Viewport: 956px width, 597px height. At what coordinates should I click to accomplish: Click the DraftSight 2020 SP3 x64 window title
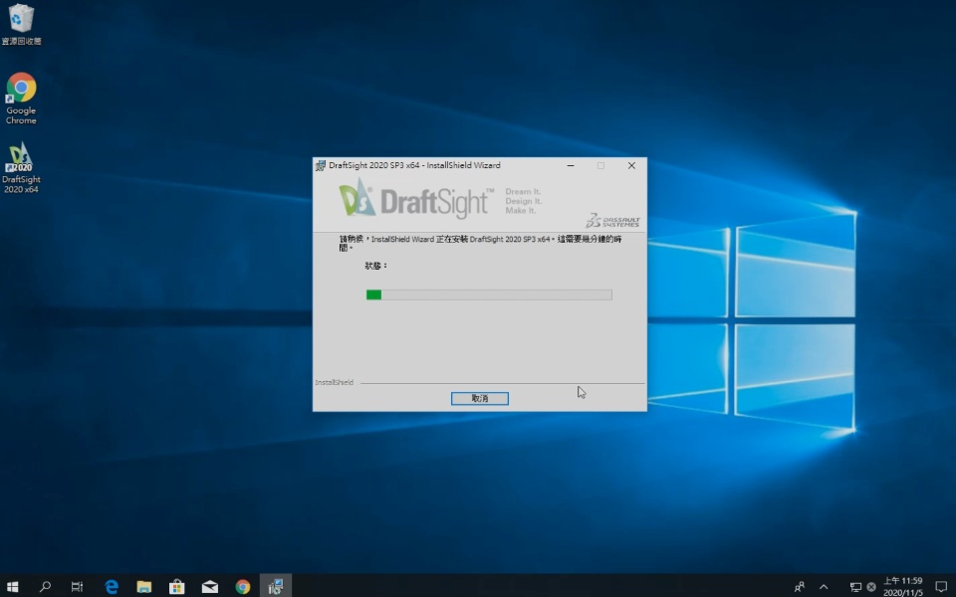[414, 165]
